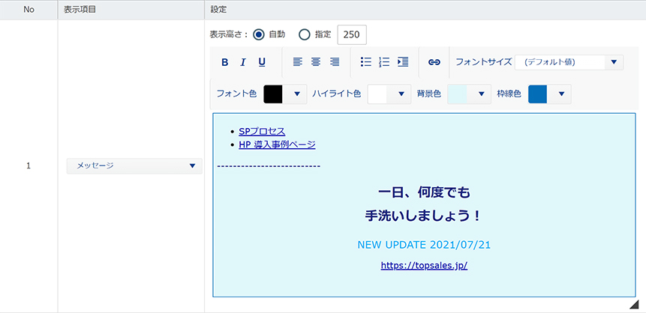The width and height of the screenshot is (646, 313).
Task: Toggle bold formatting in the editor toolbar
Action: point(224,62)
